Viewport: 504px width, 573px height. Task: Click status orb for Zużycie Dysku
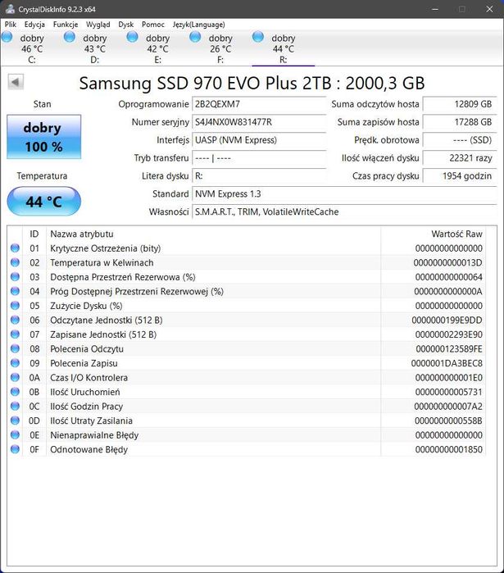15,306
